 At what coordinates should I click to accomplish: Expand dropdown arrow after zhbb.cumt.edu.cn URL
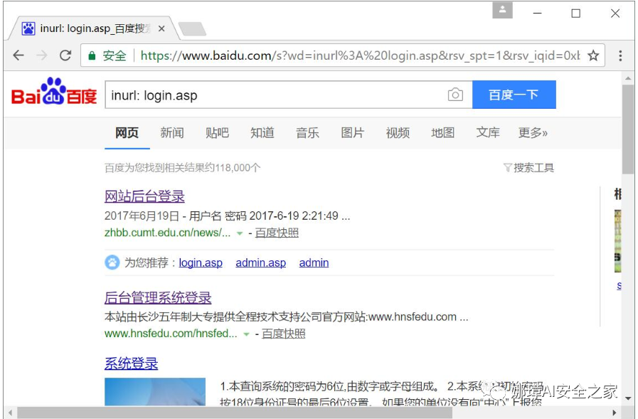tap(240, 233)
